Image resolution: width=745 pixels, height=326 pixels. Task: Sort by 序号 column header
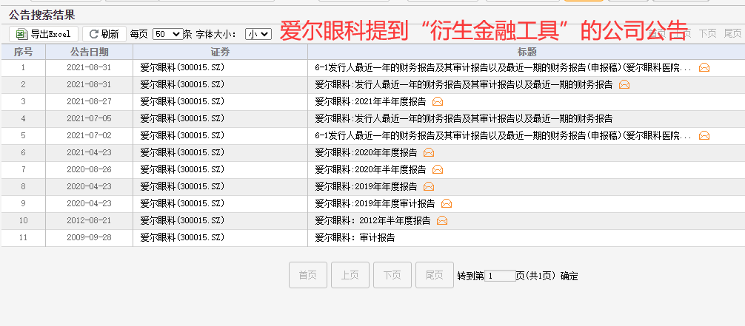(x=23, y=52)
